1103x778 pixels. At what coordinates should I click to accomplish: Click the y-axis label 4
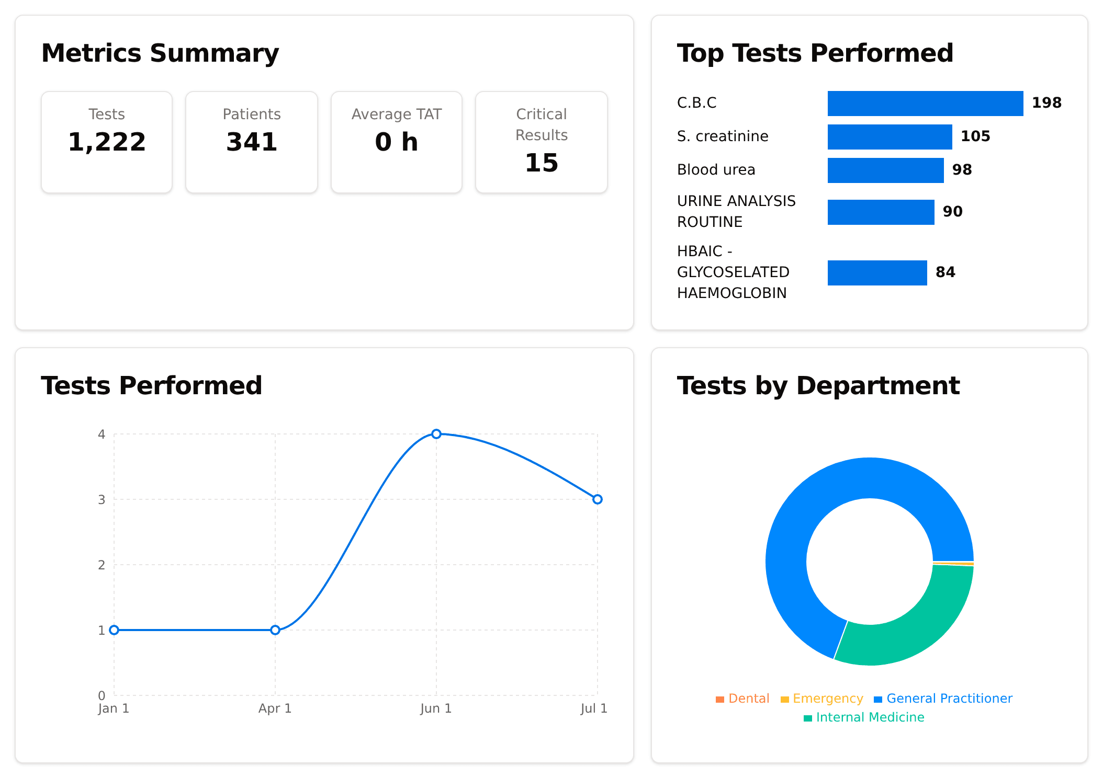point(102,434)
